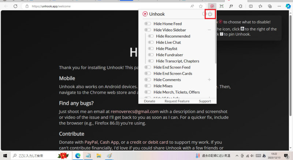The image size is (293, 160).
Task: View site information lock icon
Action: coord(27,6)
